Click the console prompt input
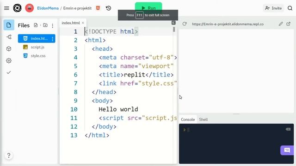Screen dimensions: 296x166 point(188,130)
